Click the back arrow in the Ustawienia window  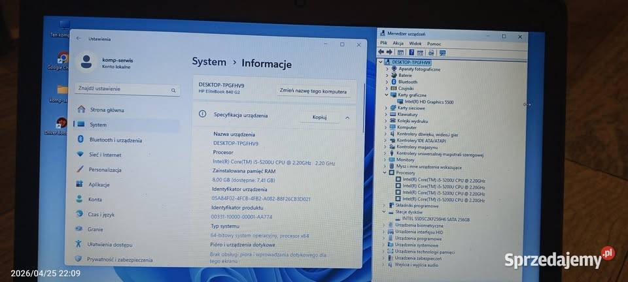[x=78, y=39]
